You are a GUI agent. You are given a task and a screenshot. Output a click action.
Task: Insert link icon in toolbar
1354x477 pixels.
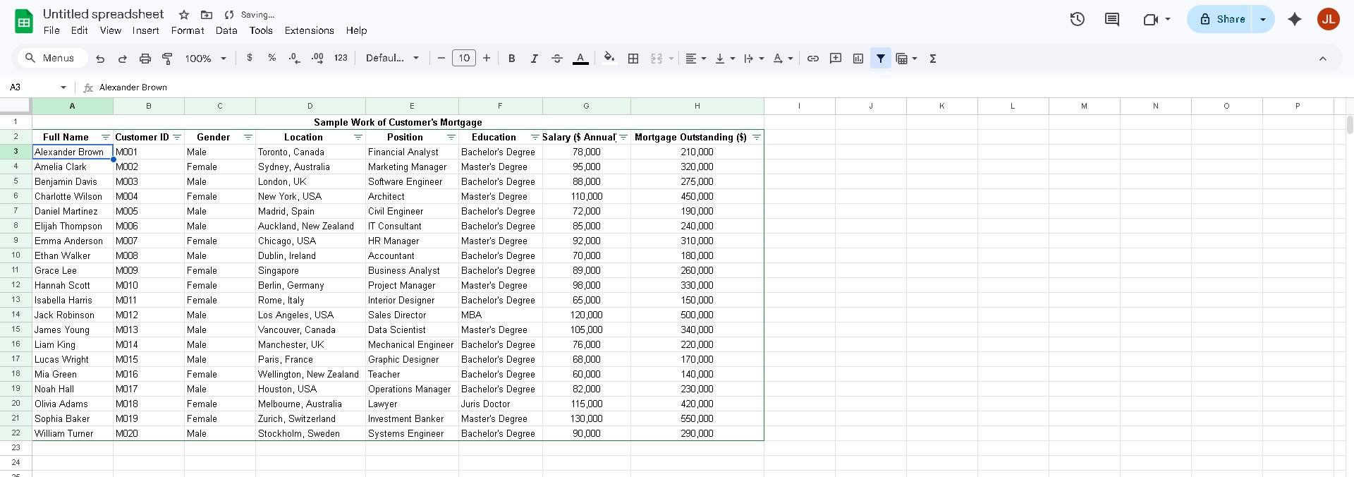click(x=813, y=59)
